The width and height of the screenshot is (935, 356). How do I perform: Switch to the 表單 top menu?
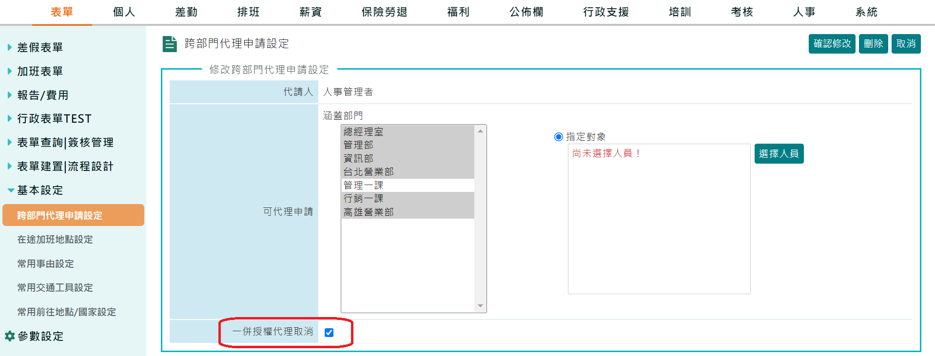coord(62,12)
